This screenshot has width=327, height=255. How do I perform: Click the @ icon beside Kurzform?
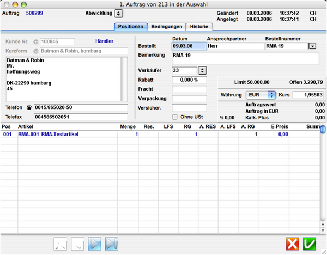pos(36,51)
